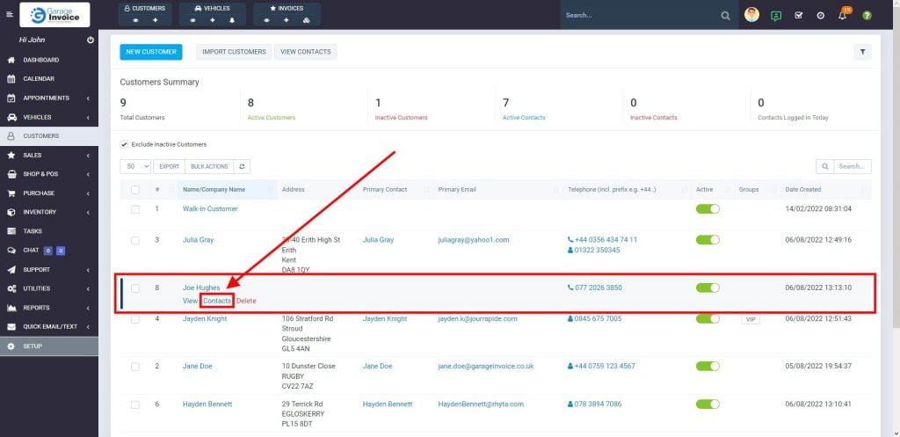Uncheck Exclude Inactive Customers checkbox

[124, 144]
